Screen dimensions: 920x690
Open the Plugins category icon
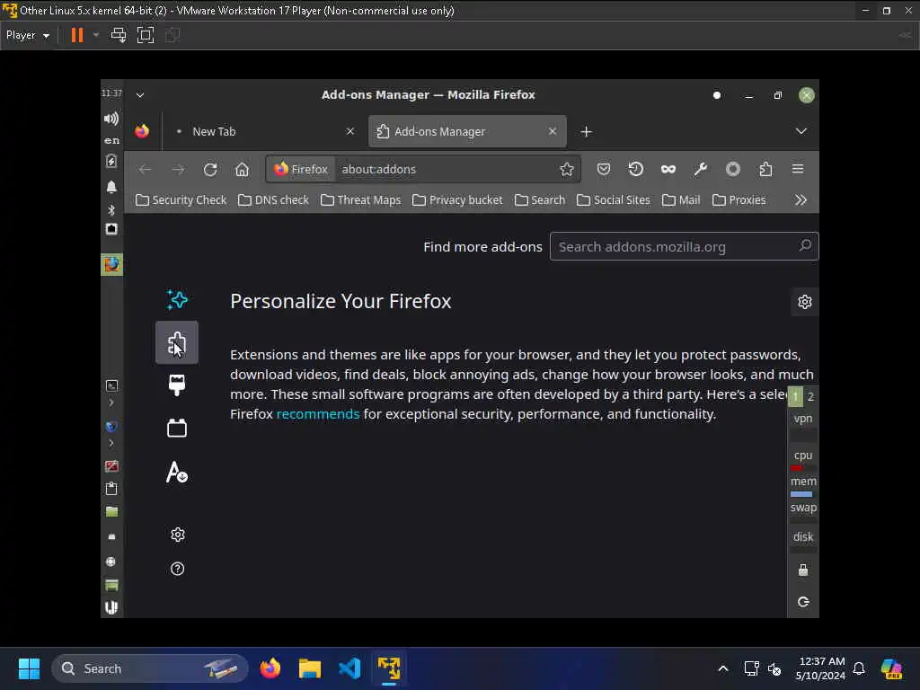(177, 428)
